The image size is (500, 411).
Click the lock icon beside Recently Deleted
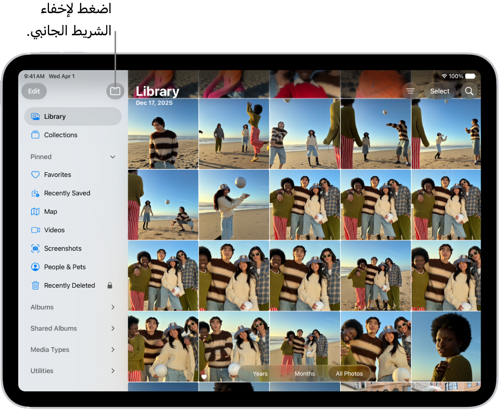click(x=110, y=285)
